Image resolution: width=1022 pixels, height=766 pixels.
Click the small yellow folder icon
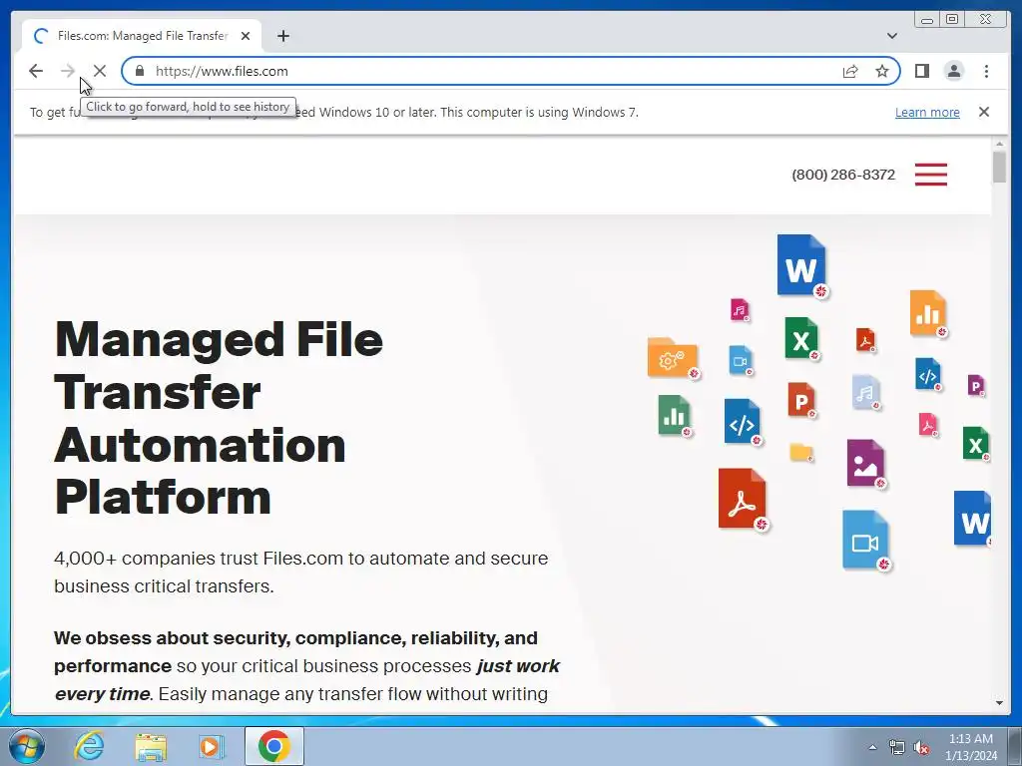[x=801, y=452]
